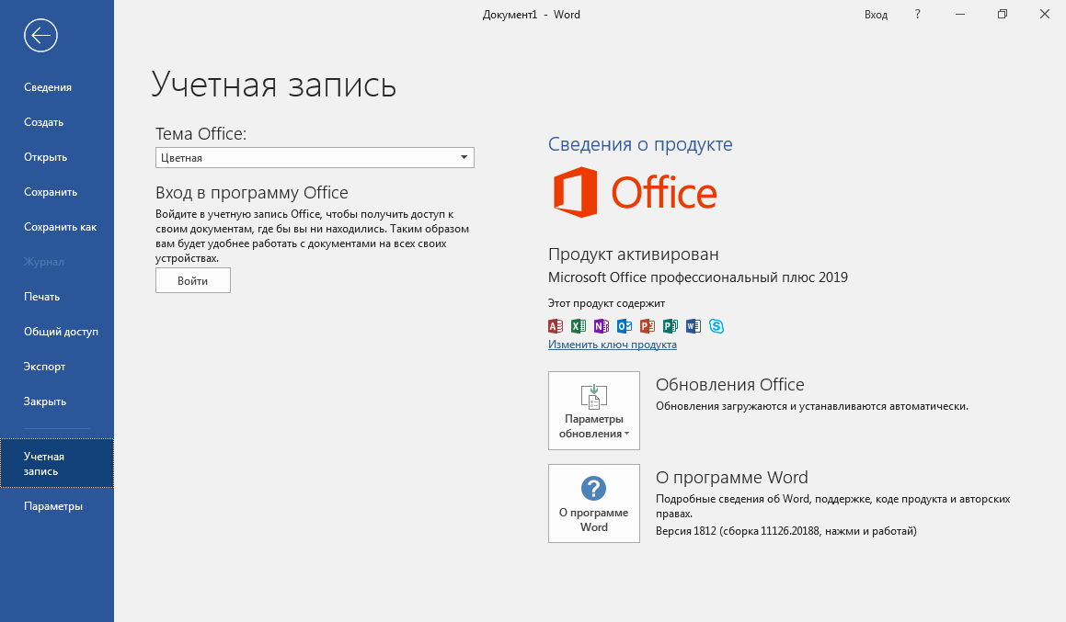Open Параметры at the sidebar bottom
The width and height of the screenshot is (1066, 622).
pyautogui.click(x=53, y=506)
